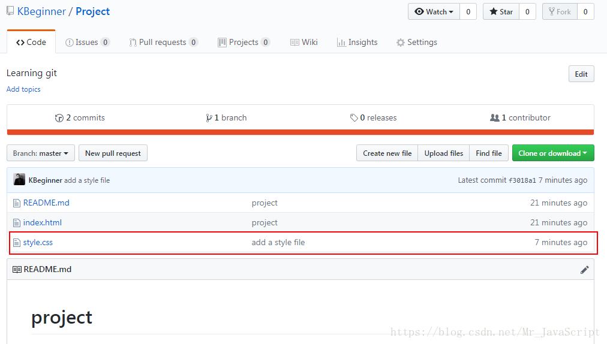607x344 pixels.
Task: Click the watchers count next to Watch
Action: [x=468, y=11]
